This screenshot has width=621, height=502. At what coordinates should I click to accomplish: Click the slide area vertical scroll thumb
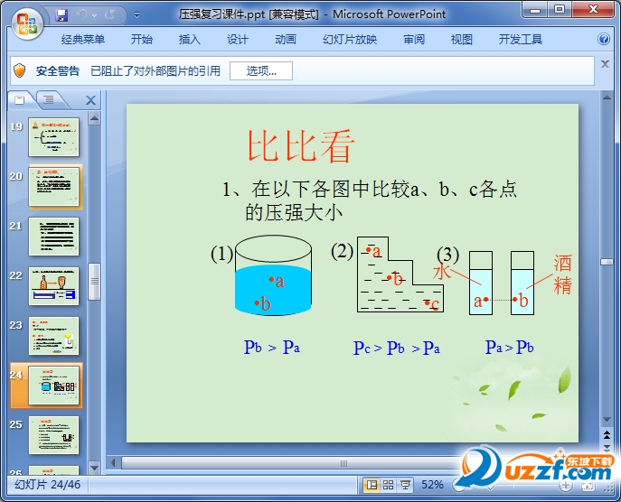[607, 262]
